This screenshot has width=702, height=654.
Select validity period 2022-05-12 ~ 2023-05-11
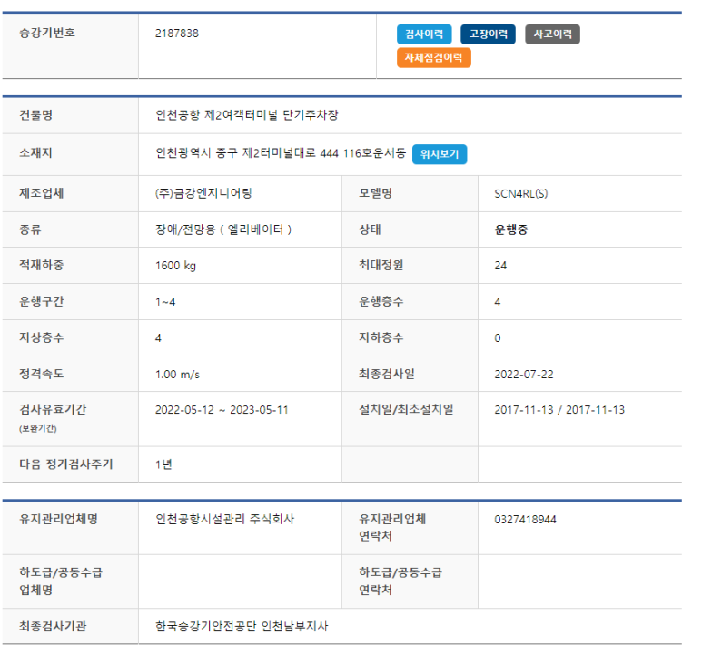click(x=222, y=410)
